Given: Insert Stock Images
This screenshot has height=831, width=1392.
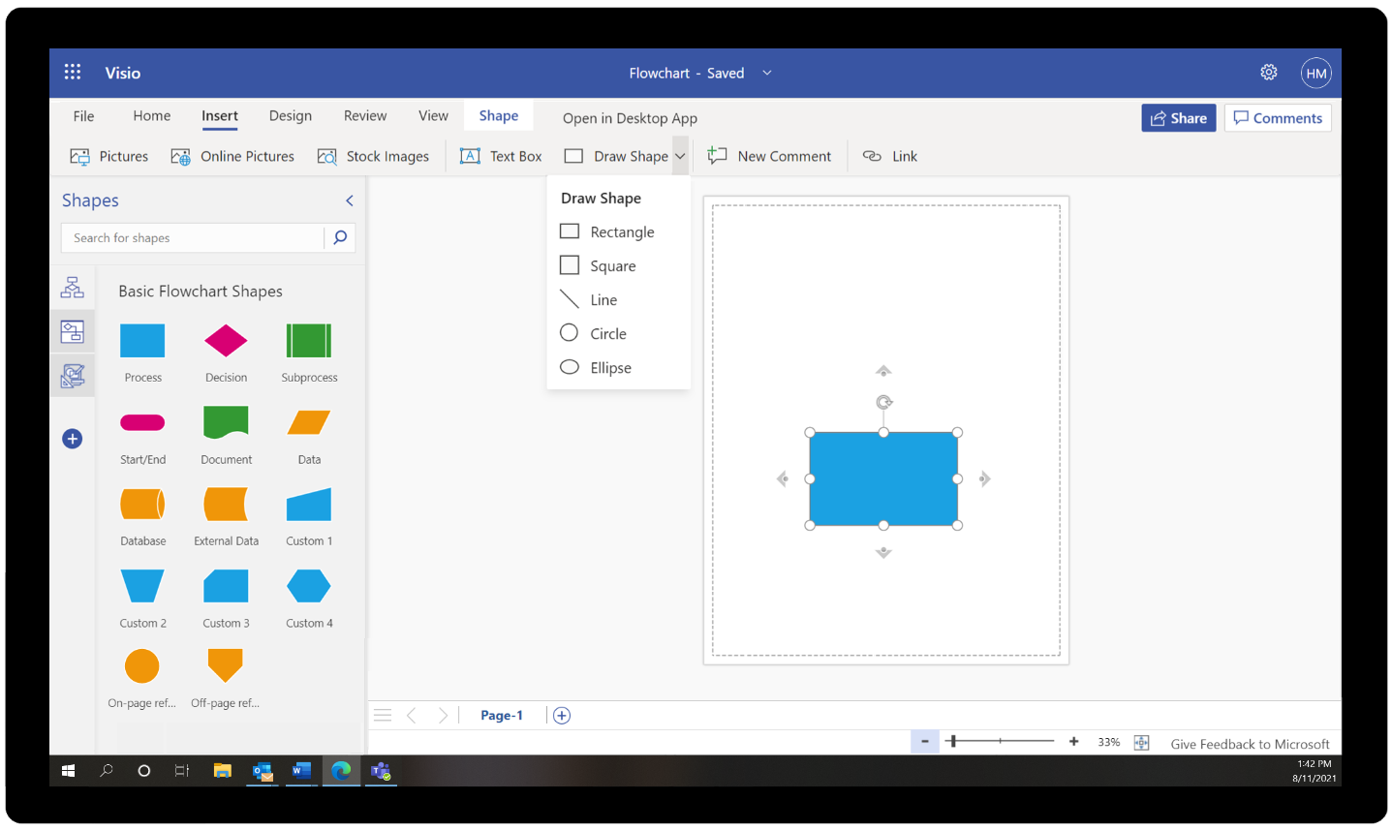Looking at the screenshot, I should pos(374,156).
